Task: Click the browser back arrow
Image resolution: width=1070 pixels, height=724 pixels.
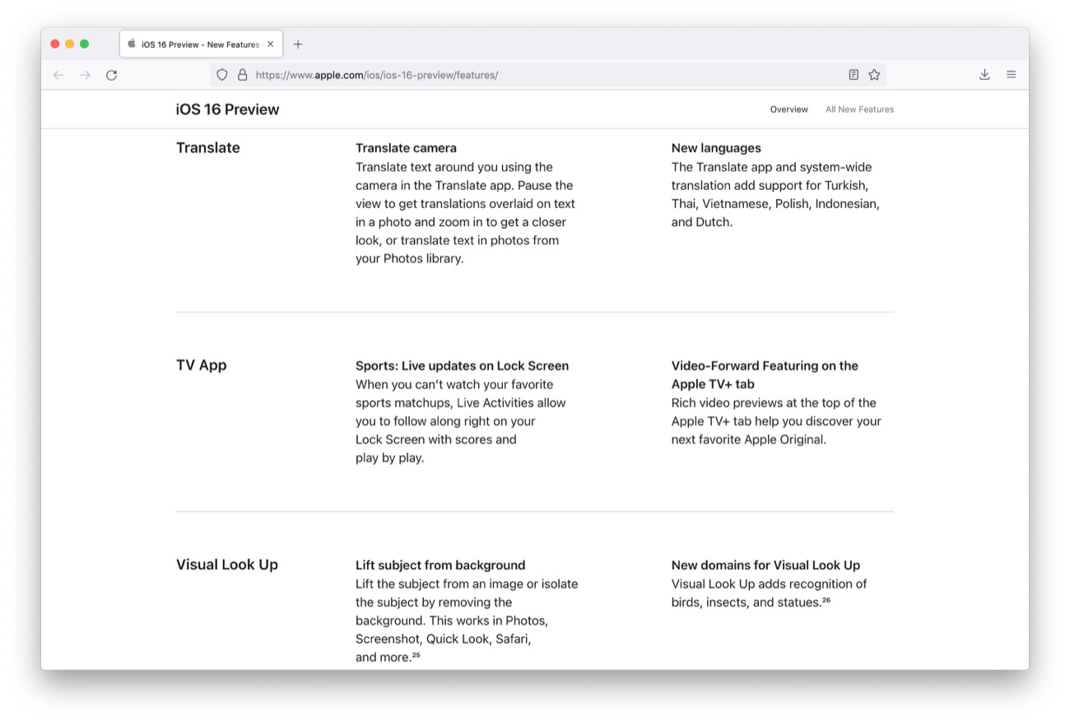Action: coord(58,75)
